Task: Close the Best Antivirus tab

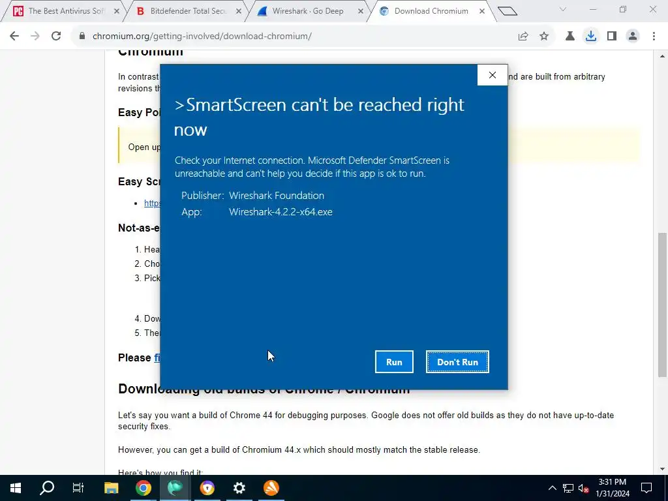Action: [117, 12]
